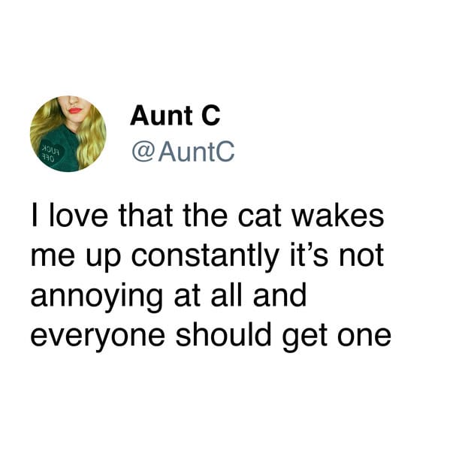Click the @ symbol in the handle
Image resolution: width=450 pixels, height=450 pixels.
point(143,152)
